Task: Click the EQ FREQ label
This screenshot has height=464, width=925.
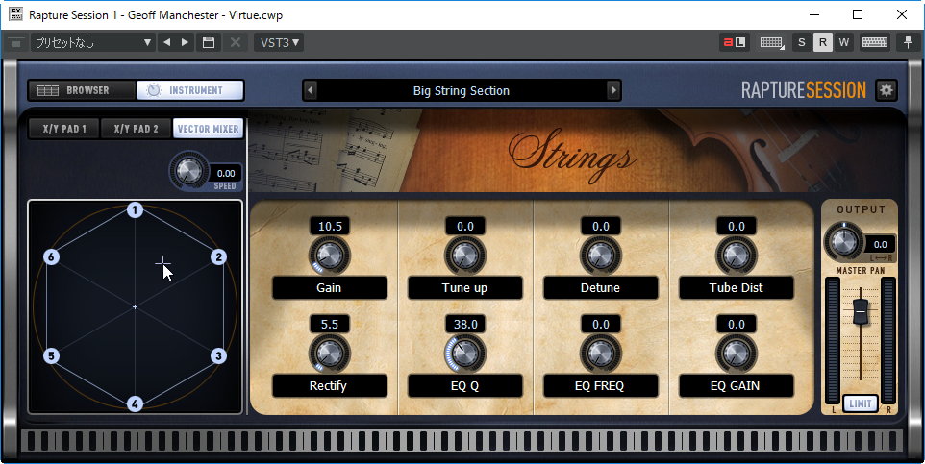Action: (x=601, y=385)
